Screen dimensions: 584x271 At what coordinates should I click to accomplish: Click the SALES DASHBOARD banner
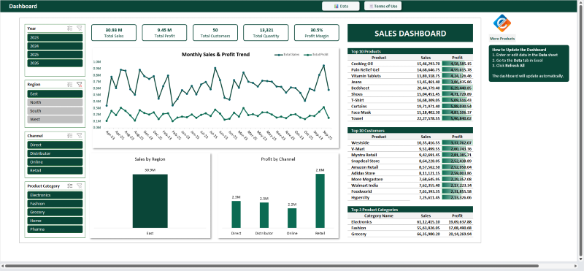(410, 33)
